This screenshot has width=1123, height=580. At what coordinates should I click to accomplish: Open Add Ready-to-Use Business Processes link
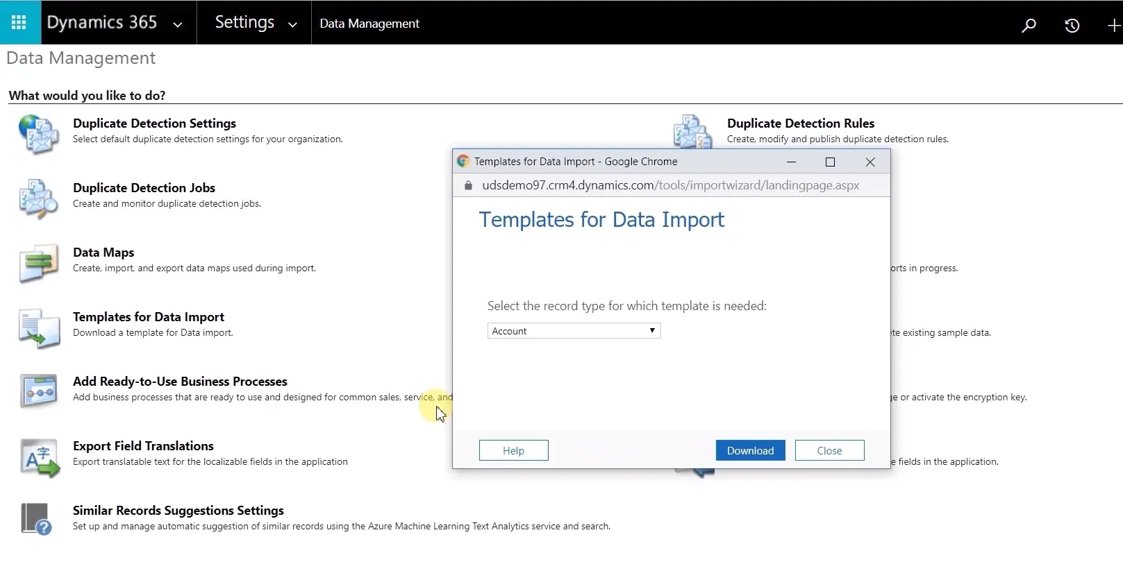click(x=180, y=382)
